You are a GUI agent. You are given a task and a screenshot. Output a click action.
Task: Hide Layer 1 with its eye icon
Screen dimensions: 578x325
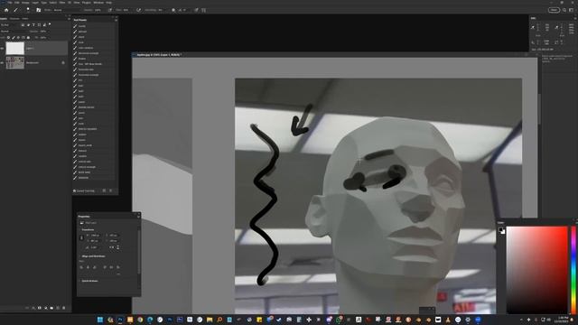[2, 48]
